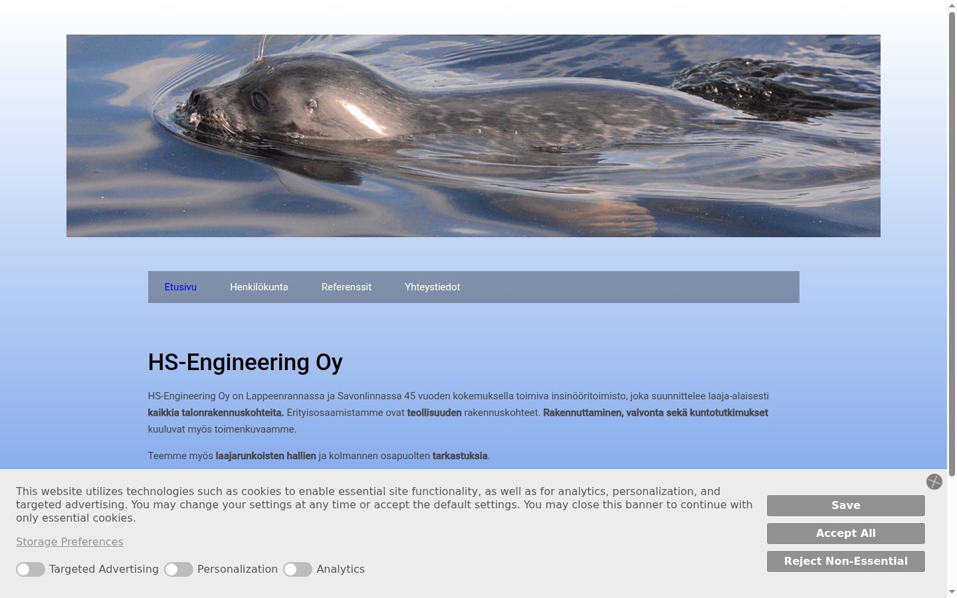Click the bold word 'tarkastuksia'
This screenshot has width=957, height=598.
tap(460, 456)
